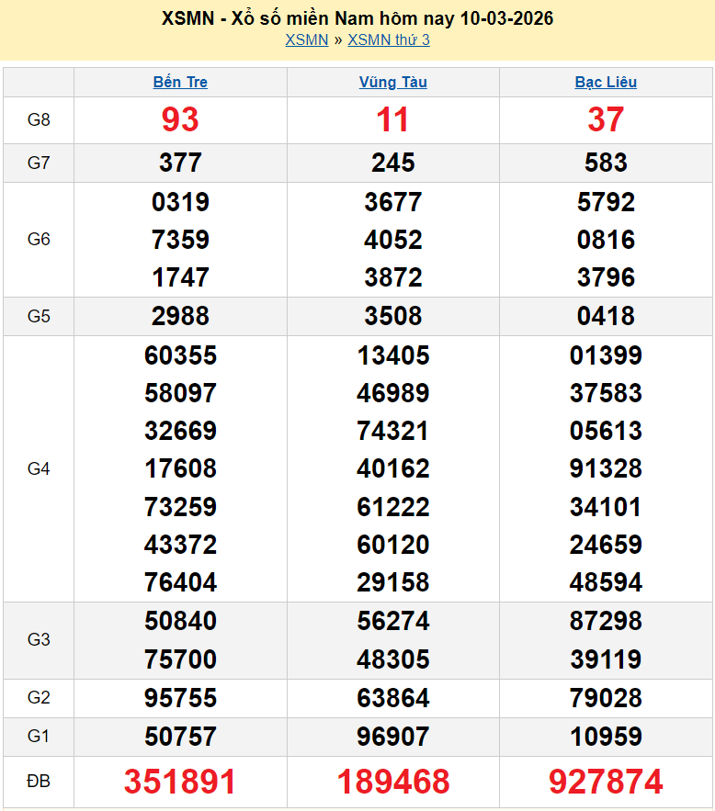Open the XSMN breadcrumb link
715x811 pixels.
pos(306,39)
